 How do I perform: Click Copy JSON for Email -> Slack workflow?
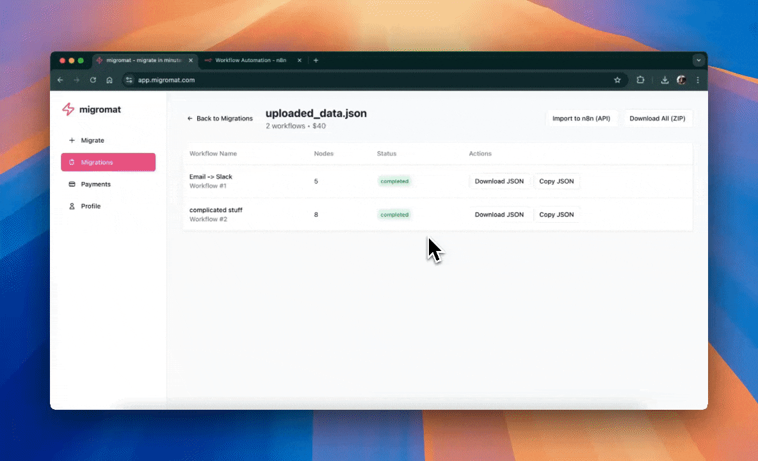[x=556, y=181]
